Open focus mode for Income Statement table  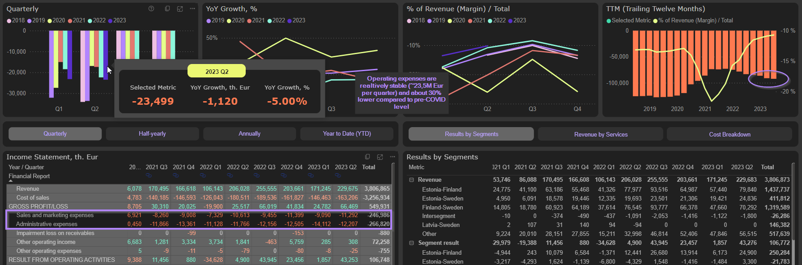pos(380,157)
